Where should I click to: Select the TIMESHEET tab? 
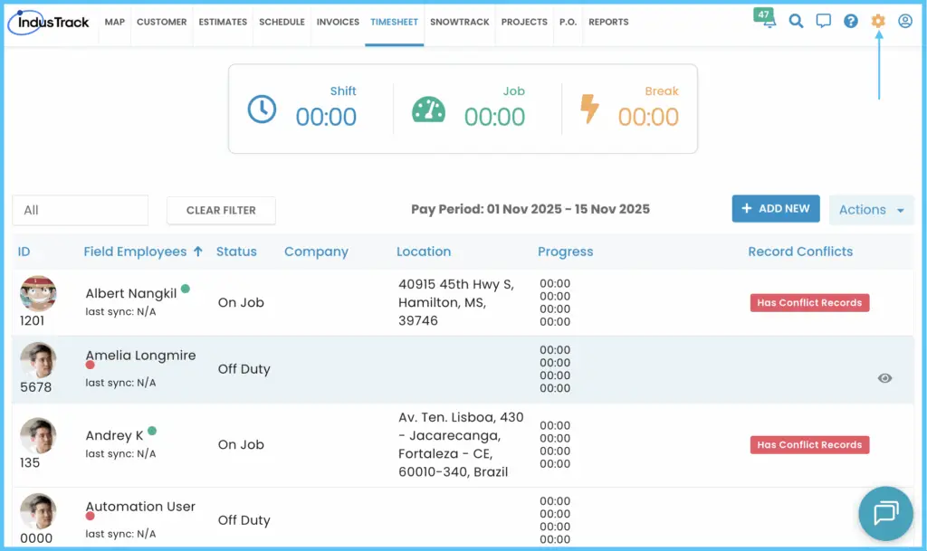(395, 22)
